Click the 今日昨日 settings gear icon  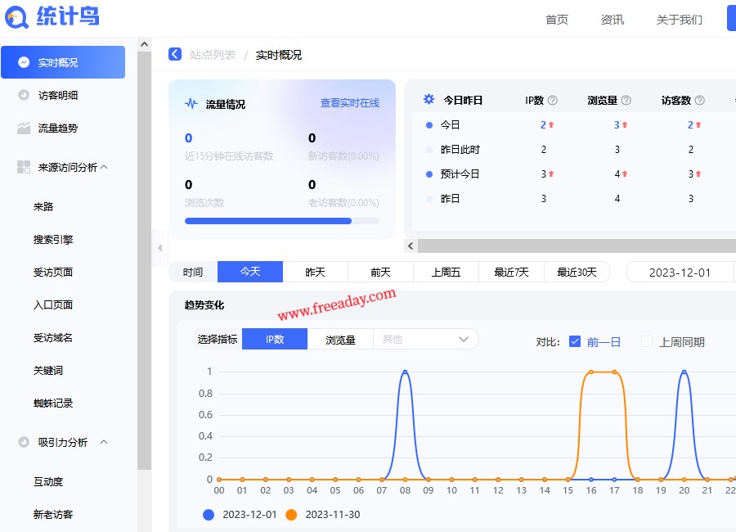(429, 99)
